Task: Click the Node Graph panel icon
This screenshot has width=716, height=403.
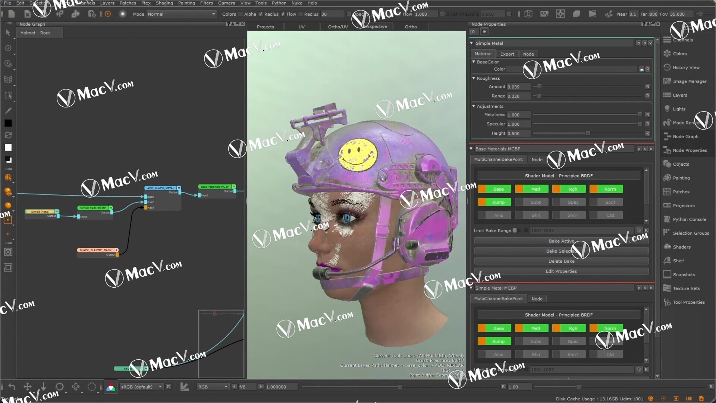Action: [666, 136]
